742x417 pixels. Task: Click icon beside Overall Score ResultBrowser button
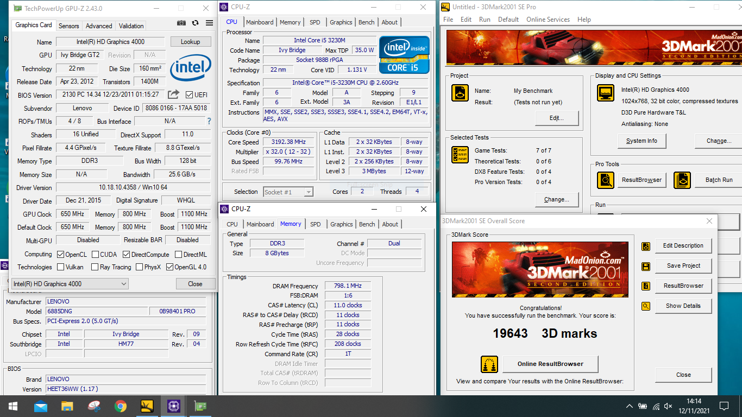[x=646, y=286]
